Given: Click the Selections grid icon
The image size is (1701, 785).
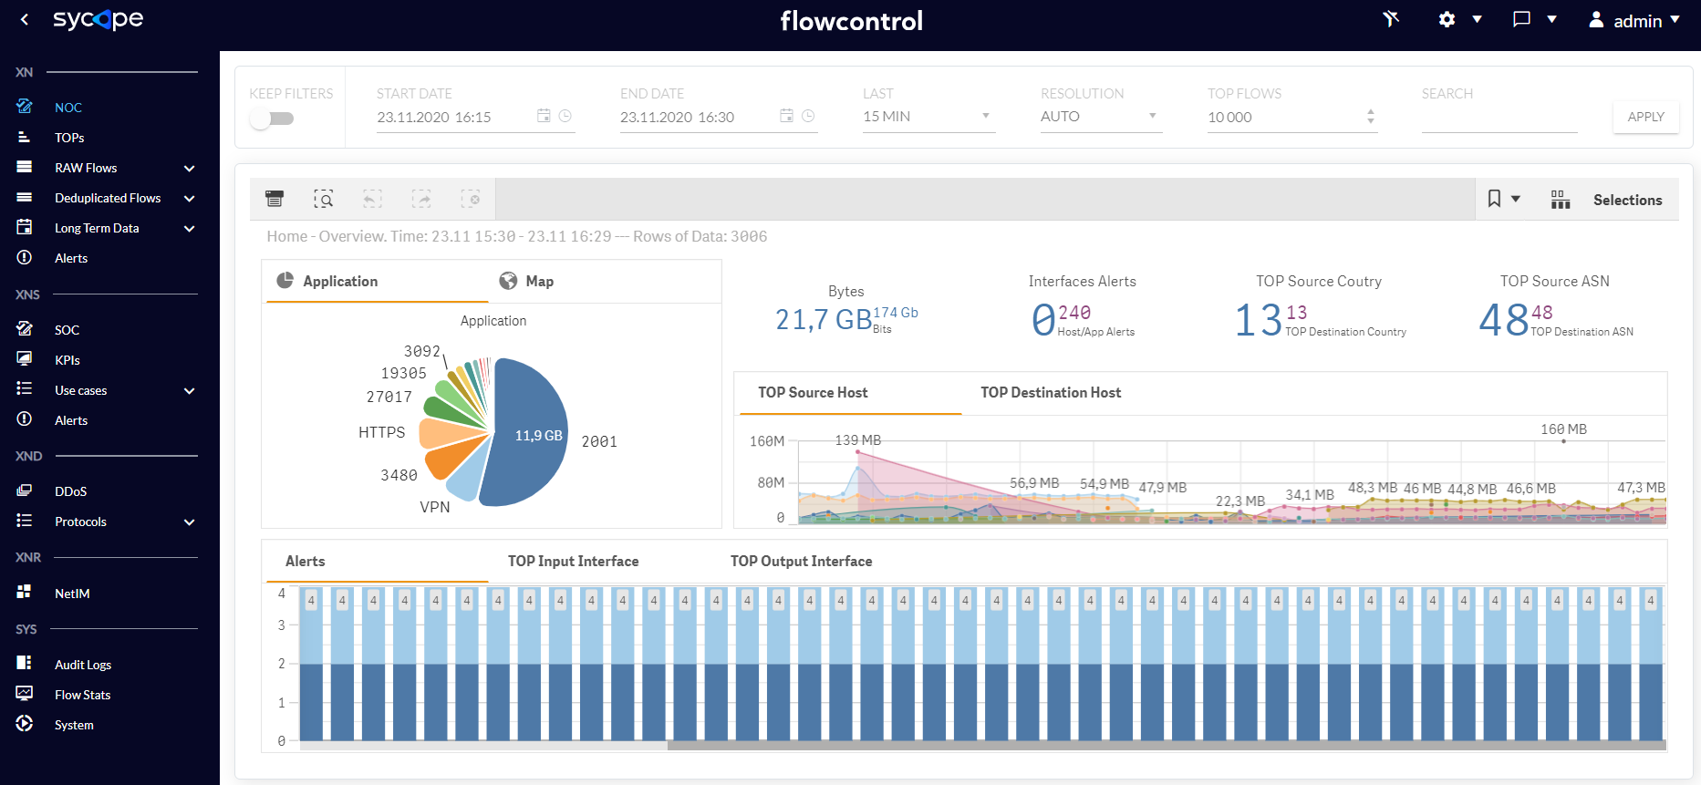Looking at the screenshot, I should (1561, 200).
